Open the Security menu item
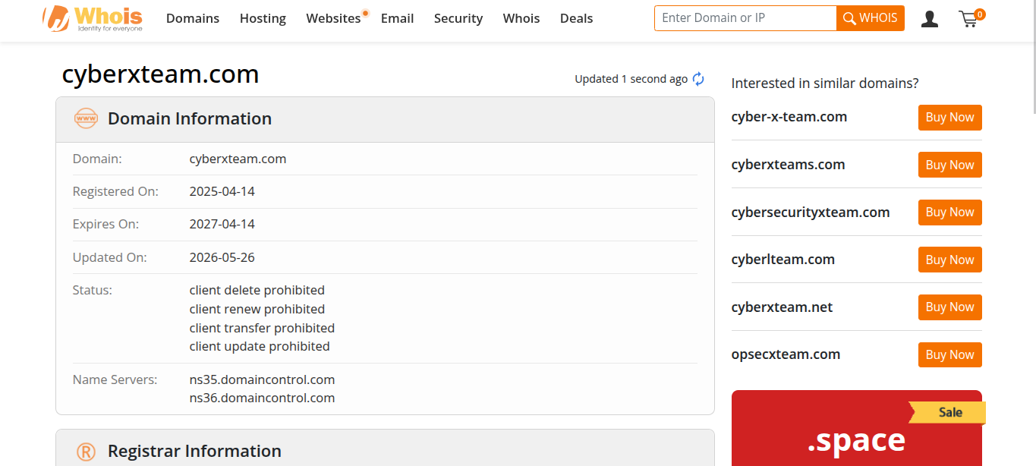The image size is (1036, 466). (x=458, y=18)
